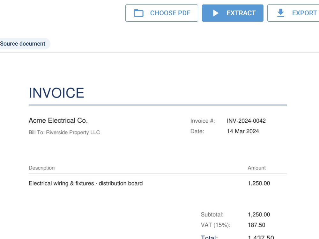Select the Electrical wiring & fixtures line item
Viewport: 319px width, 239px height.
pos(85,183)
